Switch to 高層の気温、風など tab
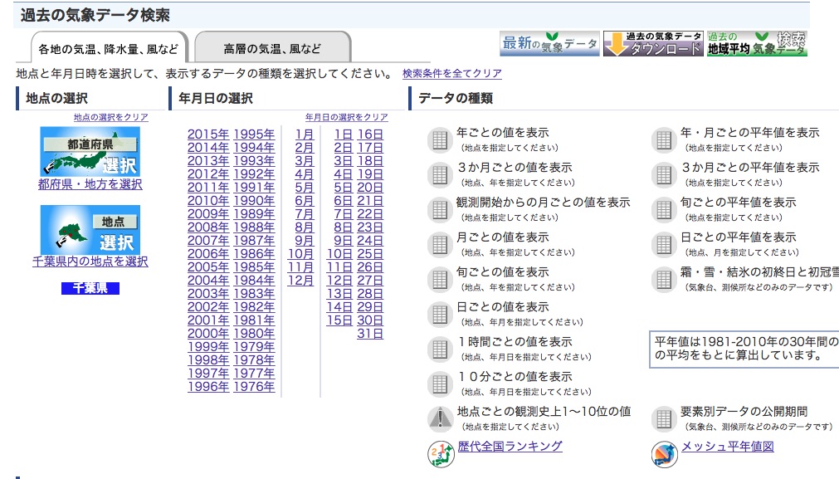The width and height of the screenshot is (839, 479). coord(271,48)
